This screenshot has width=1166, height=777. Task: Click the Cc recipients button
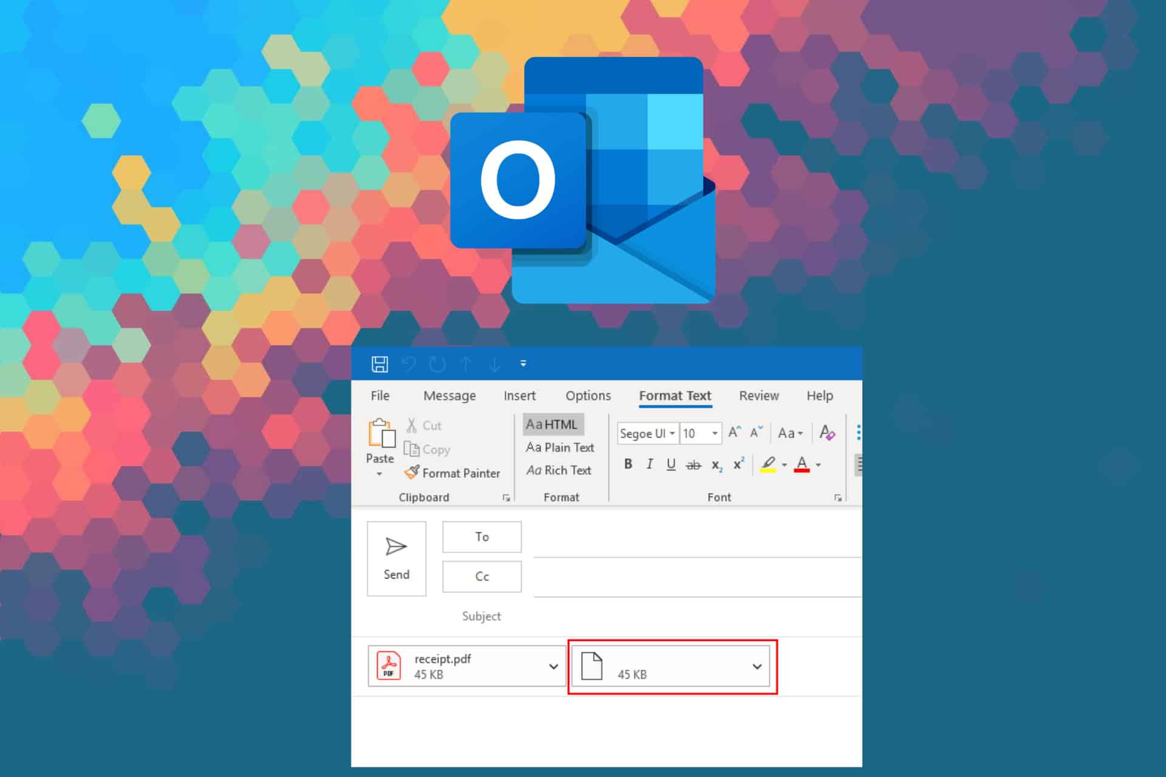click(482, 576)
